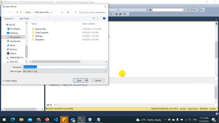Open the weather widget on taskbar

pyautogui.click(x=149, y=120)
